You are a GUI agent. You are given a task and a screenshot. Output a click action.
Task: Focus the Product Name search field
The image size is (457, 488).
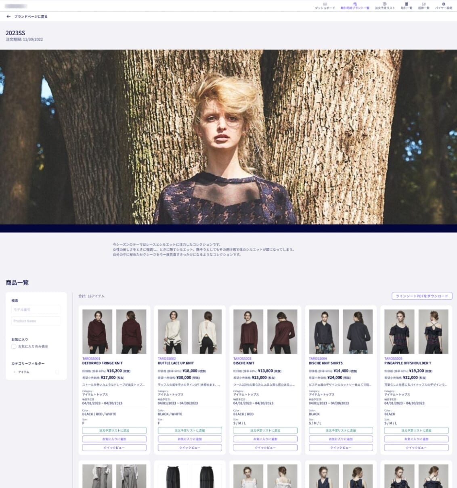pyautogui.click(x=36, y=321)
